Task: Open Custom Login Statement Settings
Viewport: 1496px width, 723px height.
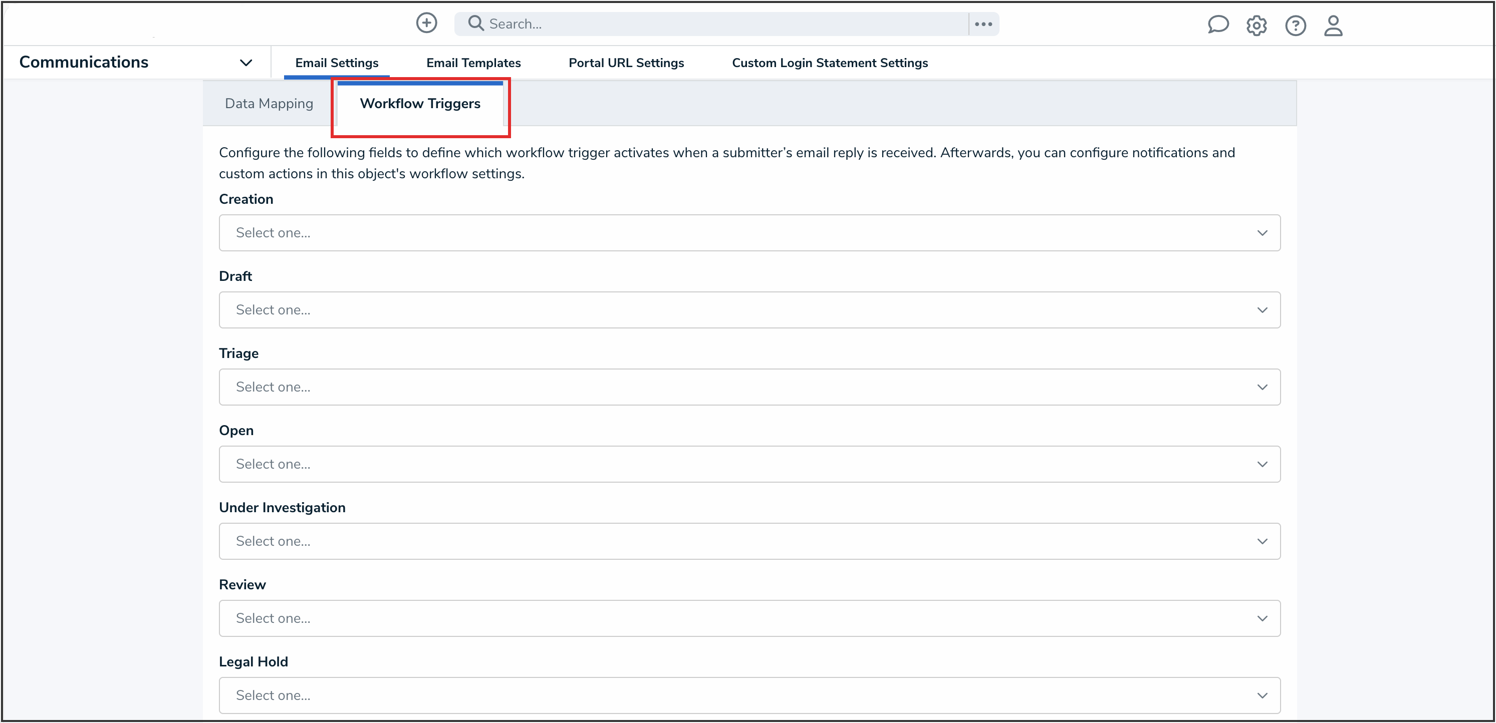Action: tap(829, 63)
